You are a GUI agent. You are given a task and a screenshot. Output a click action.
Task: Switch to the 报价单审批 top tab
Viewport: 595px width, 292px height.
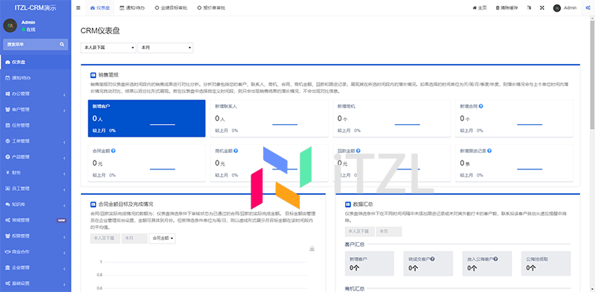coord(211,8)
